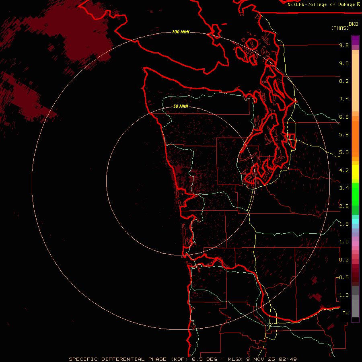
Task: Click the 50 NMI range ring label
Action: pyautogui.click(x=181, y=106)
